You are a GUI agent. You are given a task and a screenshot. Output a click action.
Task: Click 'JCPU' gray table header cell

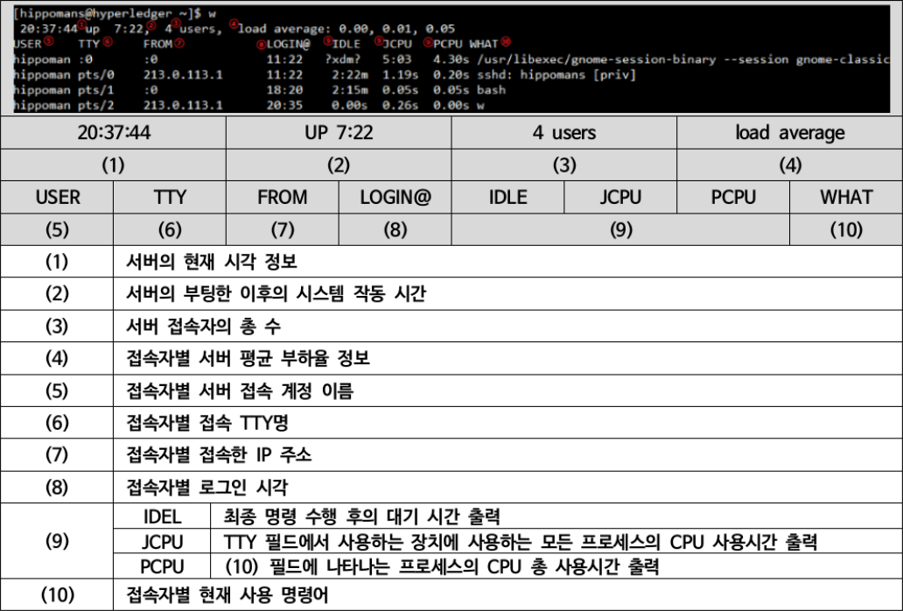(x=620, y=198)
